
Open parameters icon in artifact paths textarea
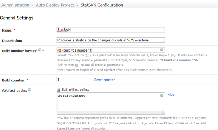tap(161, 96)
